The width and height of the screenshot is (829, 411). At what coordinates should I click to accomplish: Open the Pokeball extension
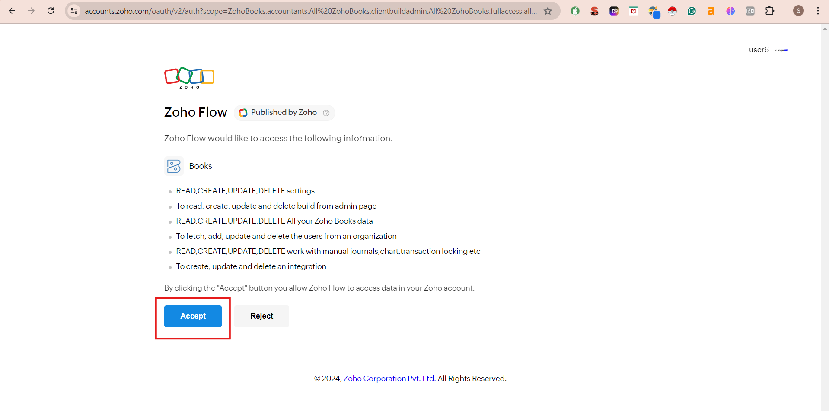tap(672, 11)
